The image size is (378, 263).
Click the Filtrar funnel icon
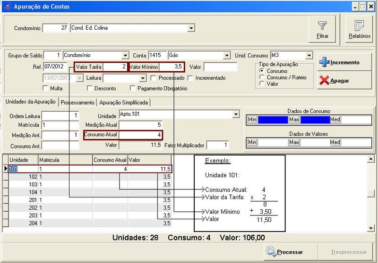(322, 25)
